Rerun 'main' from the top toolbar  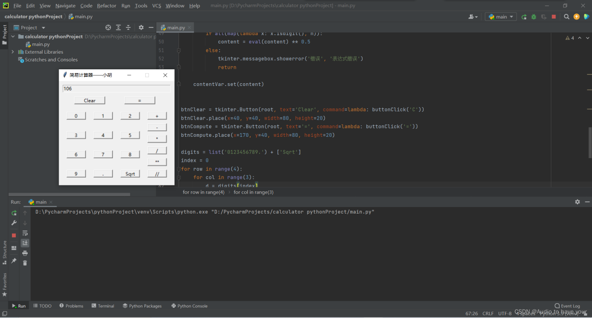[x=524, y=17]
